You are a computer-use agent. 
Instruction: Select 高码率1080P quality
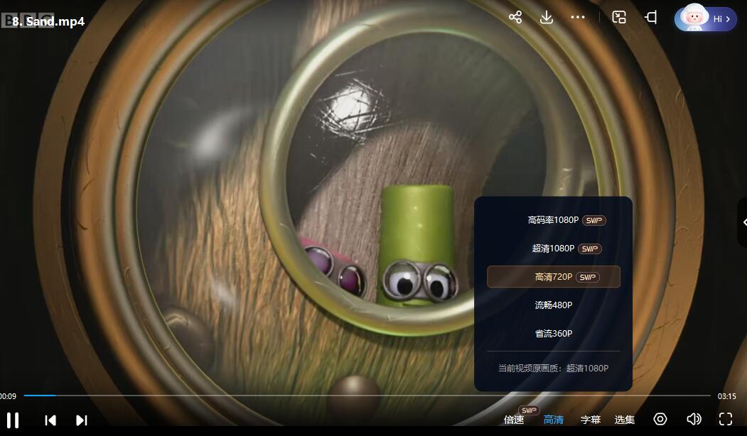click(x=554, y=220)
